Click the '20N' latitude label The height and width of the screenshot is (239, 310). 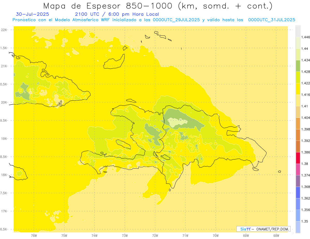click(4, 102)
